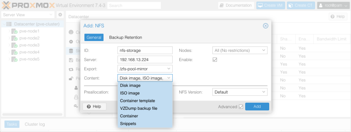This screenshot has width=351, height=132.
Task: Click the Options gear icon in side menu
Action: pos(71,41)
